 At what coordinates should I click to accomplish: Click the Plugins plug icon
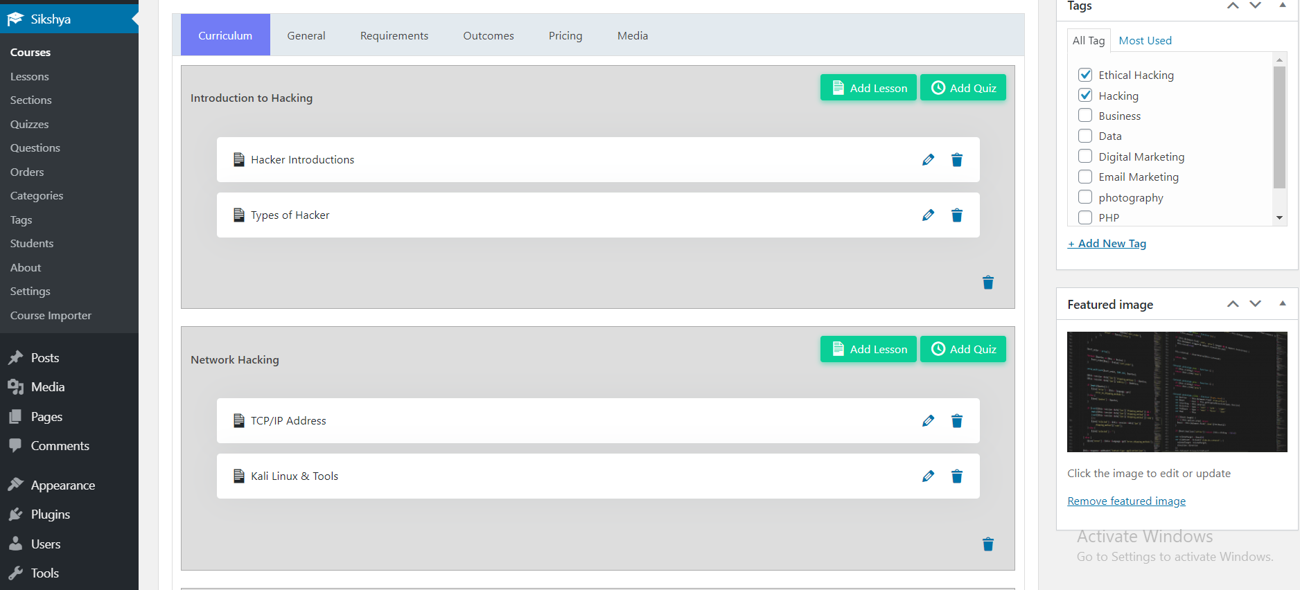(x=15, y=515)
